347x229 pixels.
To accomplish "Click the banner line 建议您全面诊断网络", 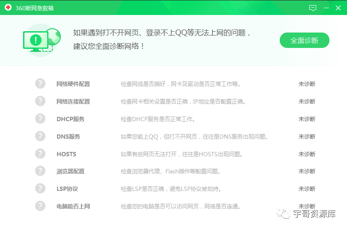I will point(109,46).
